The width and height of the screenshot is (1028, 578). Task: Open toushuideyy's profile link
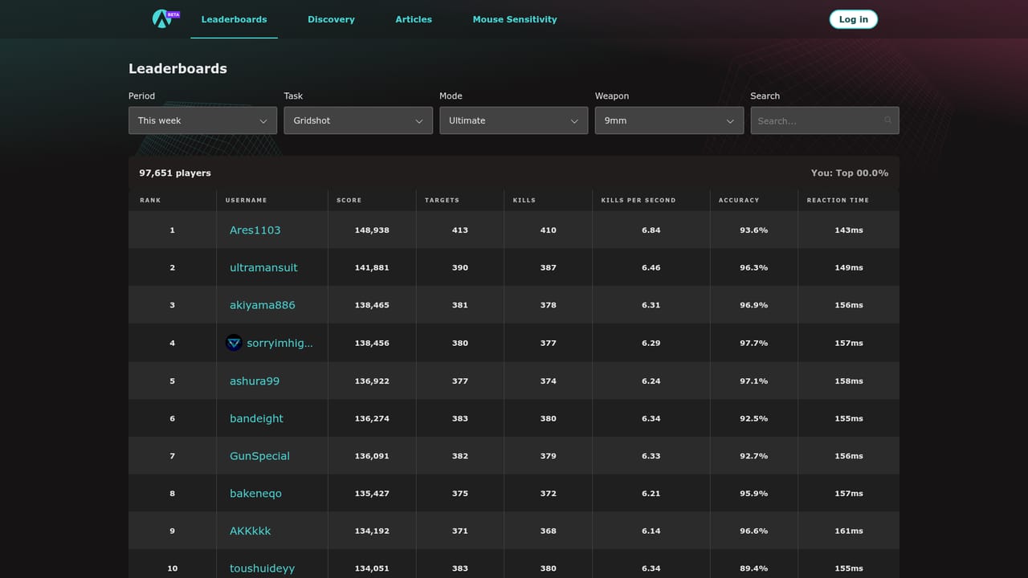262,568
